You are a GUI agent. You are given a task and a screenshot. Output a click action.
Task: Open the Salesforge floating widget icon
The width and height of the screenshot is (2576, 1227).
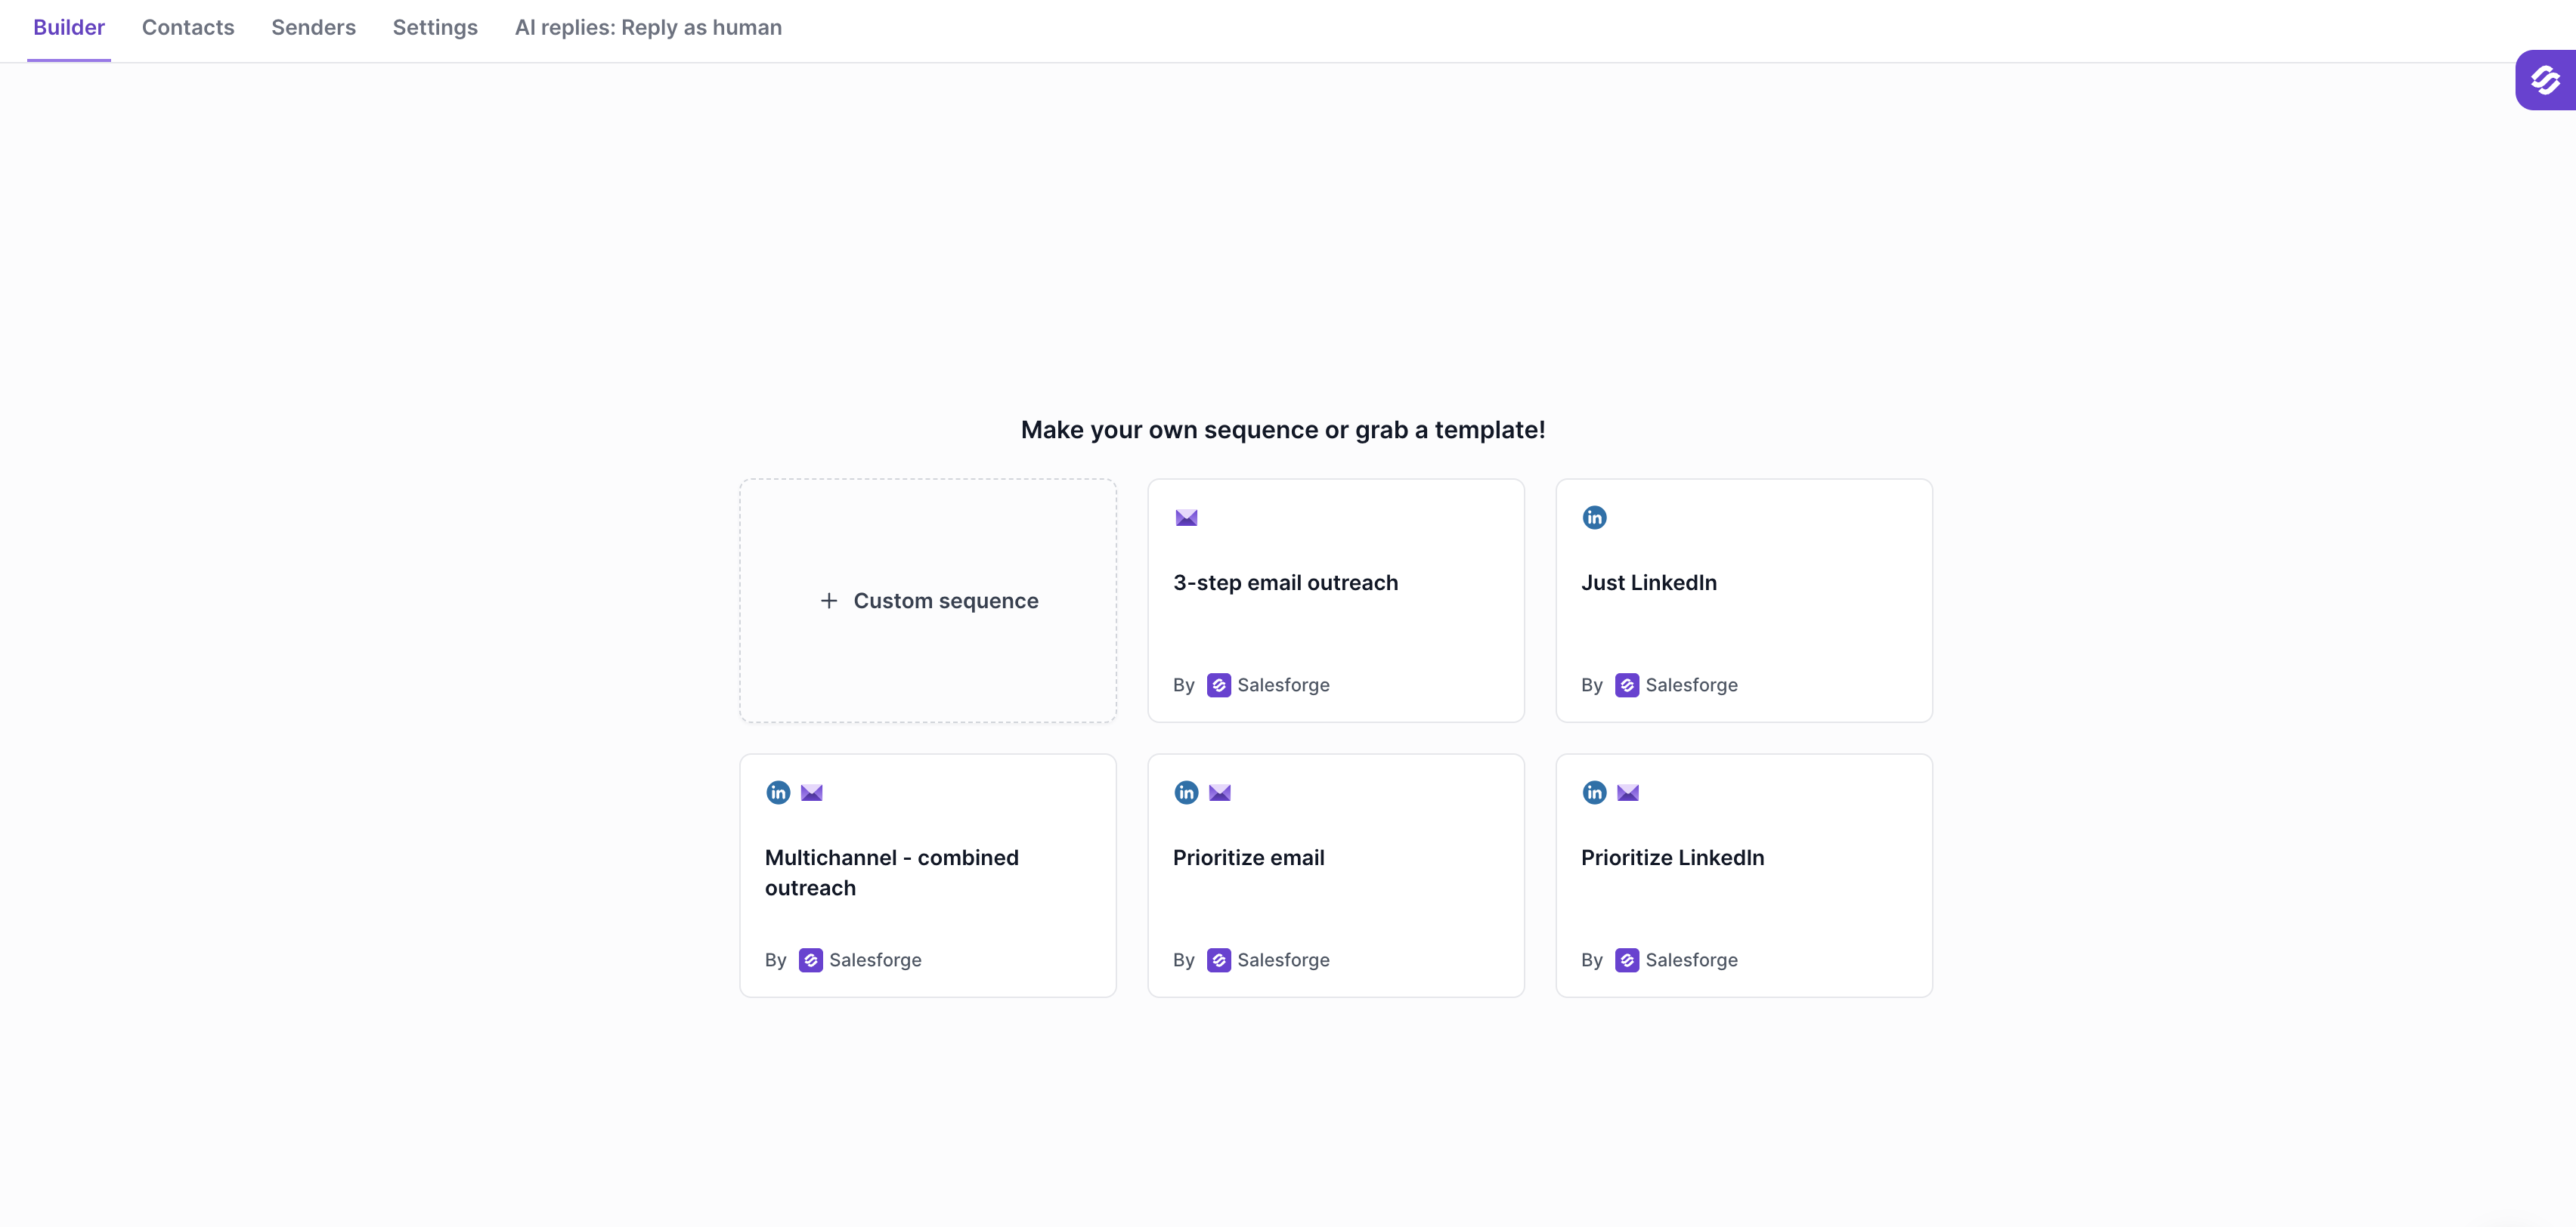coord(2545,80)
